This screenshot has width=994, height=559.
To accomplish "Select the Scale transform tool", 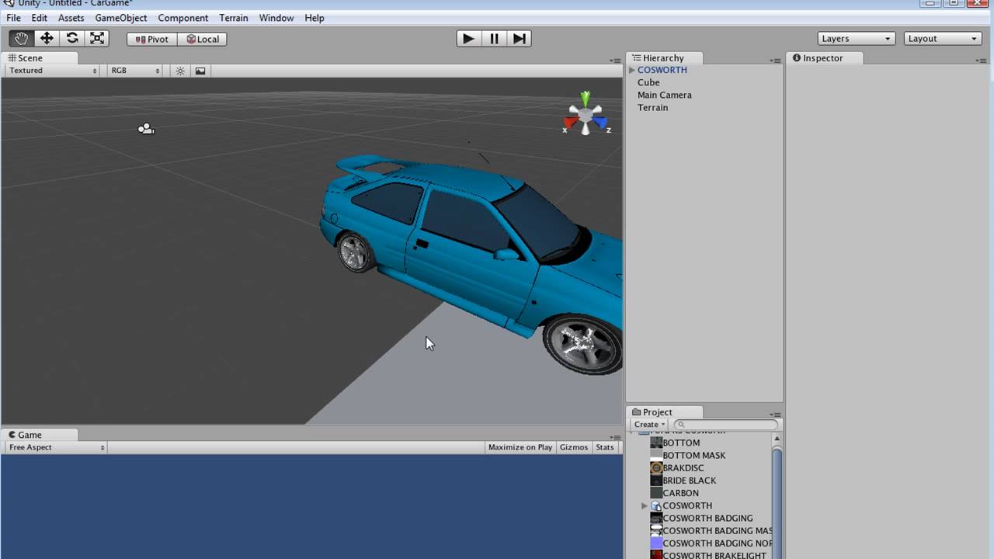I will click(x=97, y=39).
